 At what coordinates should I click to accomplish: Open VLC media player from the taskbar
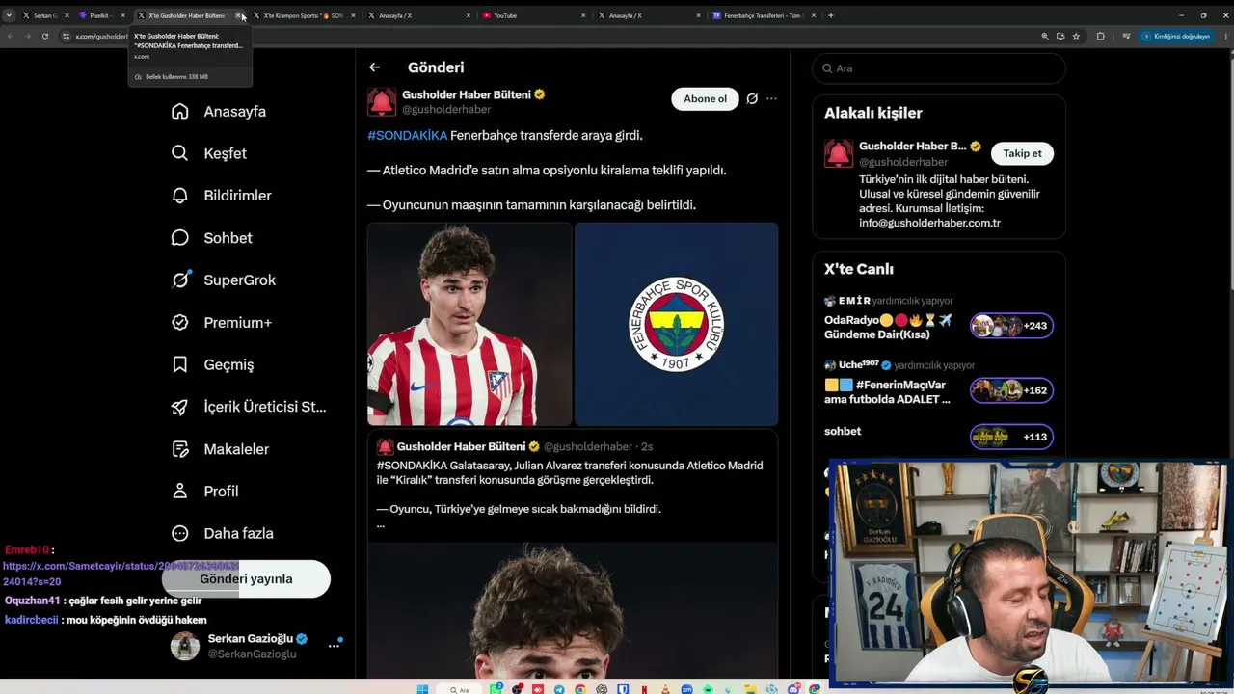coord(665,689)
